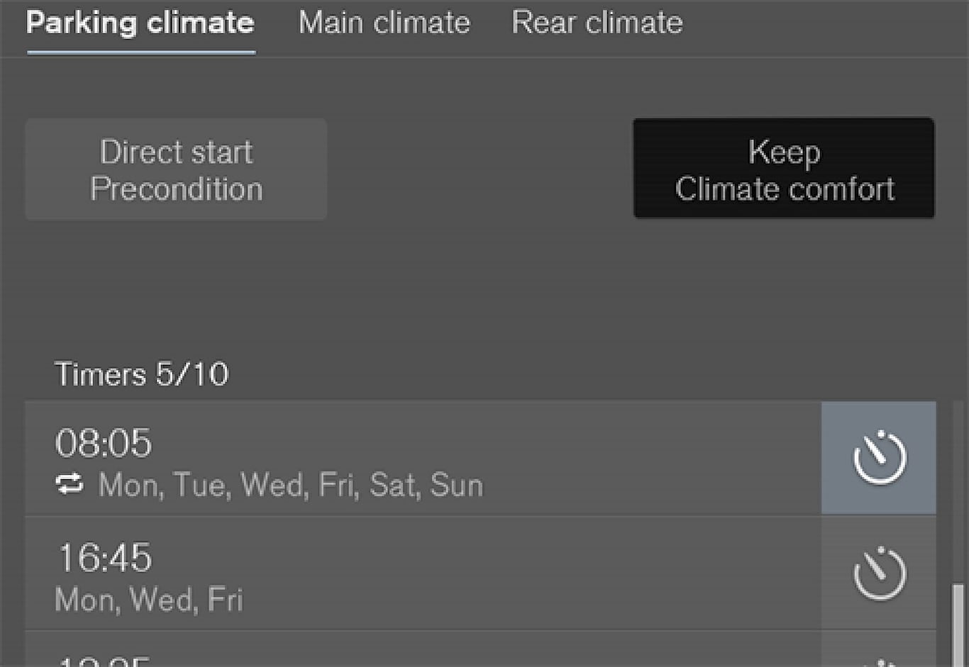
Task: Enable the 16:45 timer clock icon
Action: 879,573
